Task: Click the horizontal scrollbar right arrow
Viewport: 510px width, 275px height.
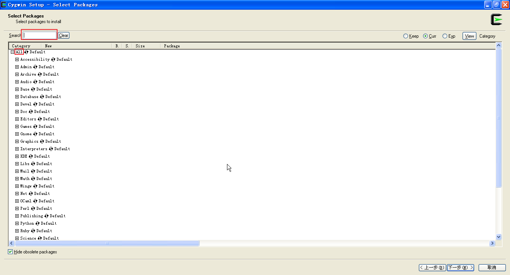Action: coord(492,243)
